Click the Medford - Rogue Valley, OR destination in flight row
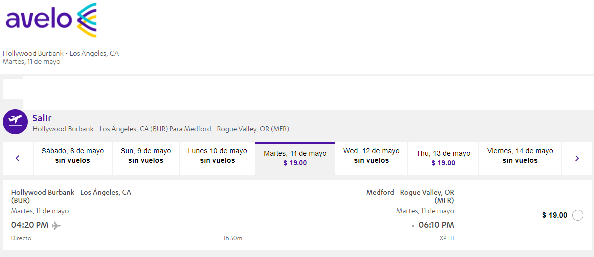This screenshot has height=257, width=594. 410,192
